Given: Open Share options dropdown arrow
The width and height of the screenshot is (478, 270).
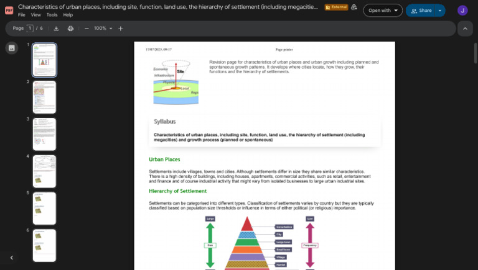Looking at the screenshot, I should pos(440,11).
